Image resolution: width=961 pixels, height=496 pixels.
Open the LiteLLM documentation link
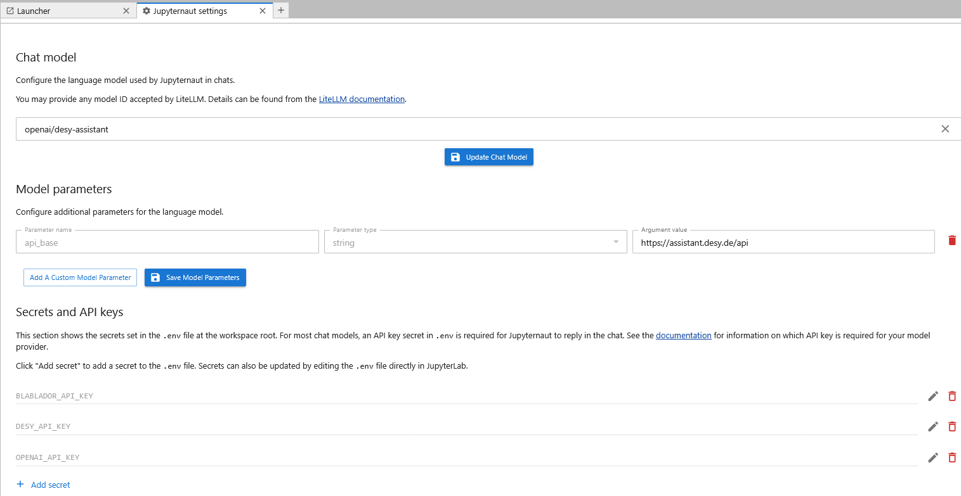point(362,99)
